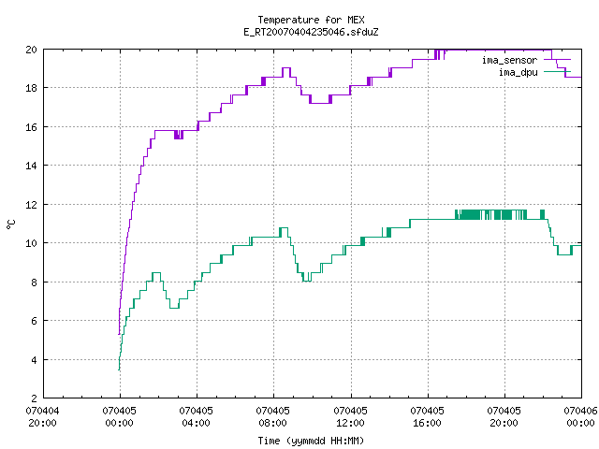This screenshot has height=449, width=599.
Task: Click the "°C" y-axis unit label
Action: tap(11, 224)
